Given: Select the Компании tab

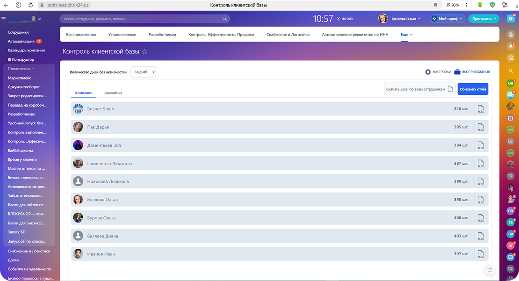Looking at the screenshot, I should (x=84, y=93).
